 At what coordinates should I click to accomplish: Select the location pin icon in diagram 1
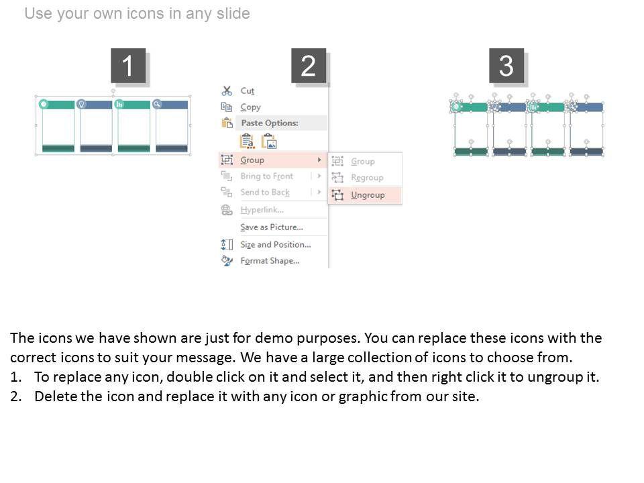click(x=81, y=104)
